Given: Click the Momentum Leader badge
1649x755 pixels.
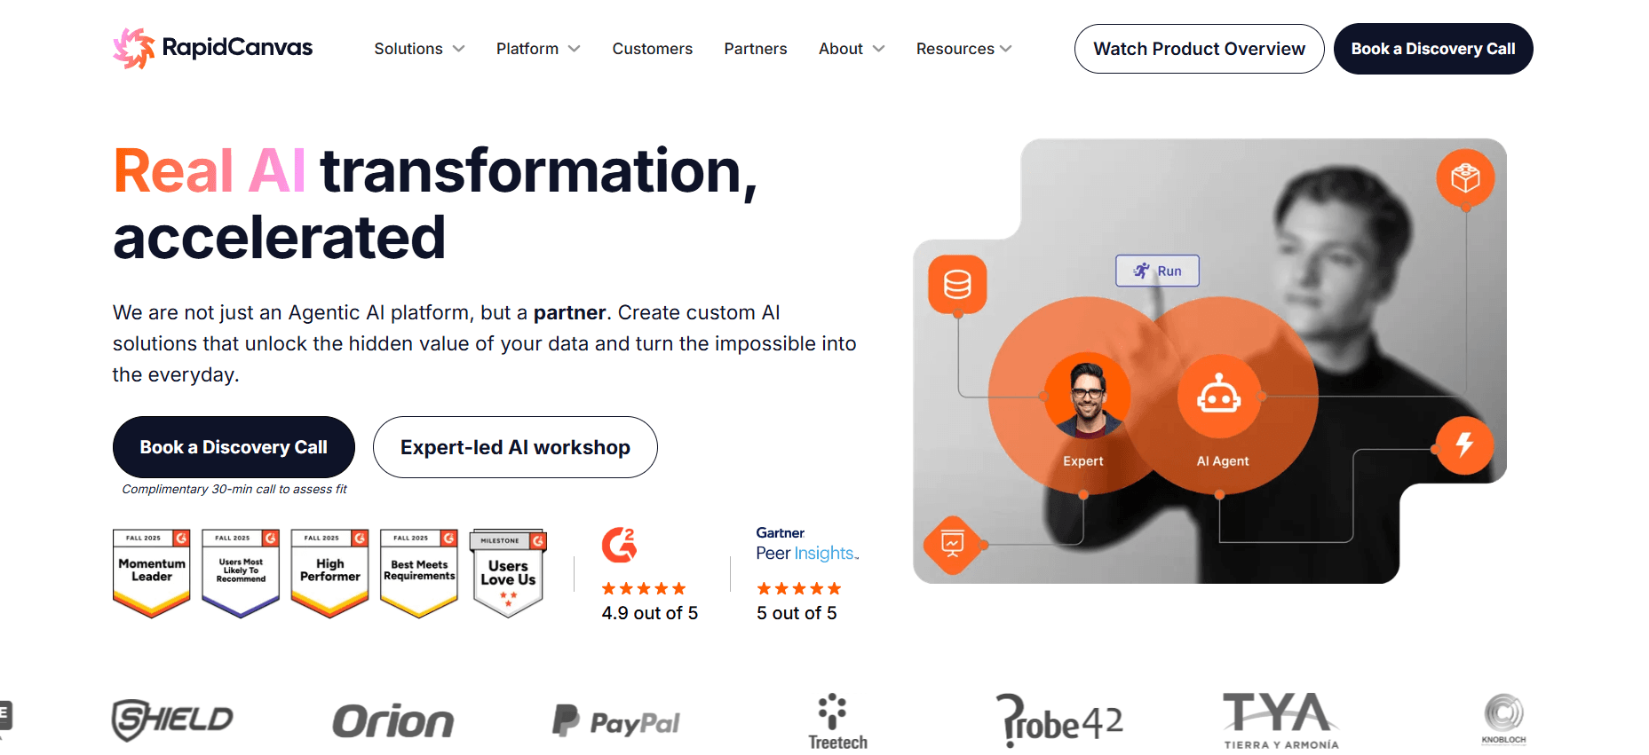Looking at the screenshot, I should point(152,573).
